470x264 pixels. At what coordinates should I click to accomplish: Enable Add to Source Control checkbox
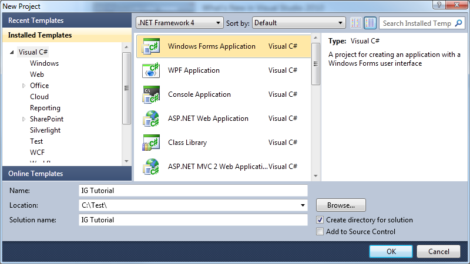(x=320, y=232)
